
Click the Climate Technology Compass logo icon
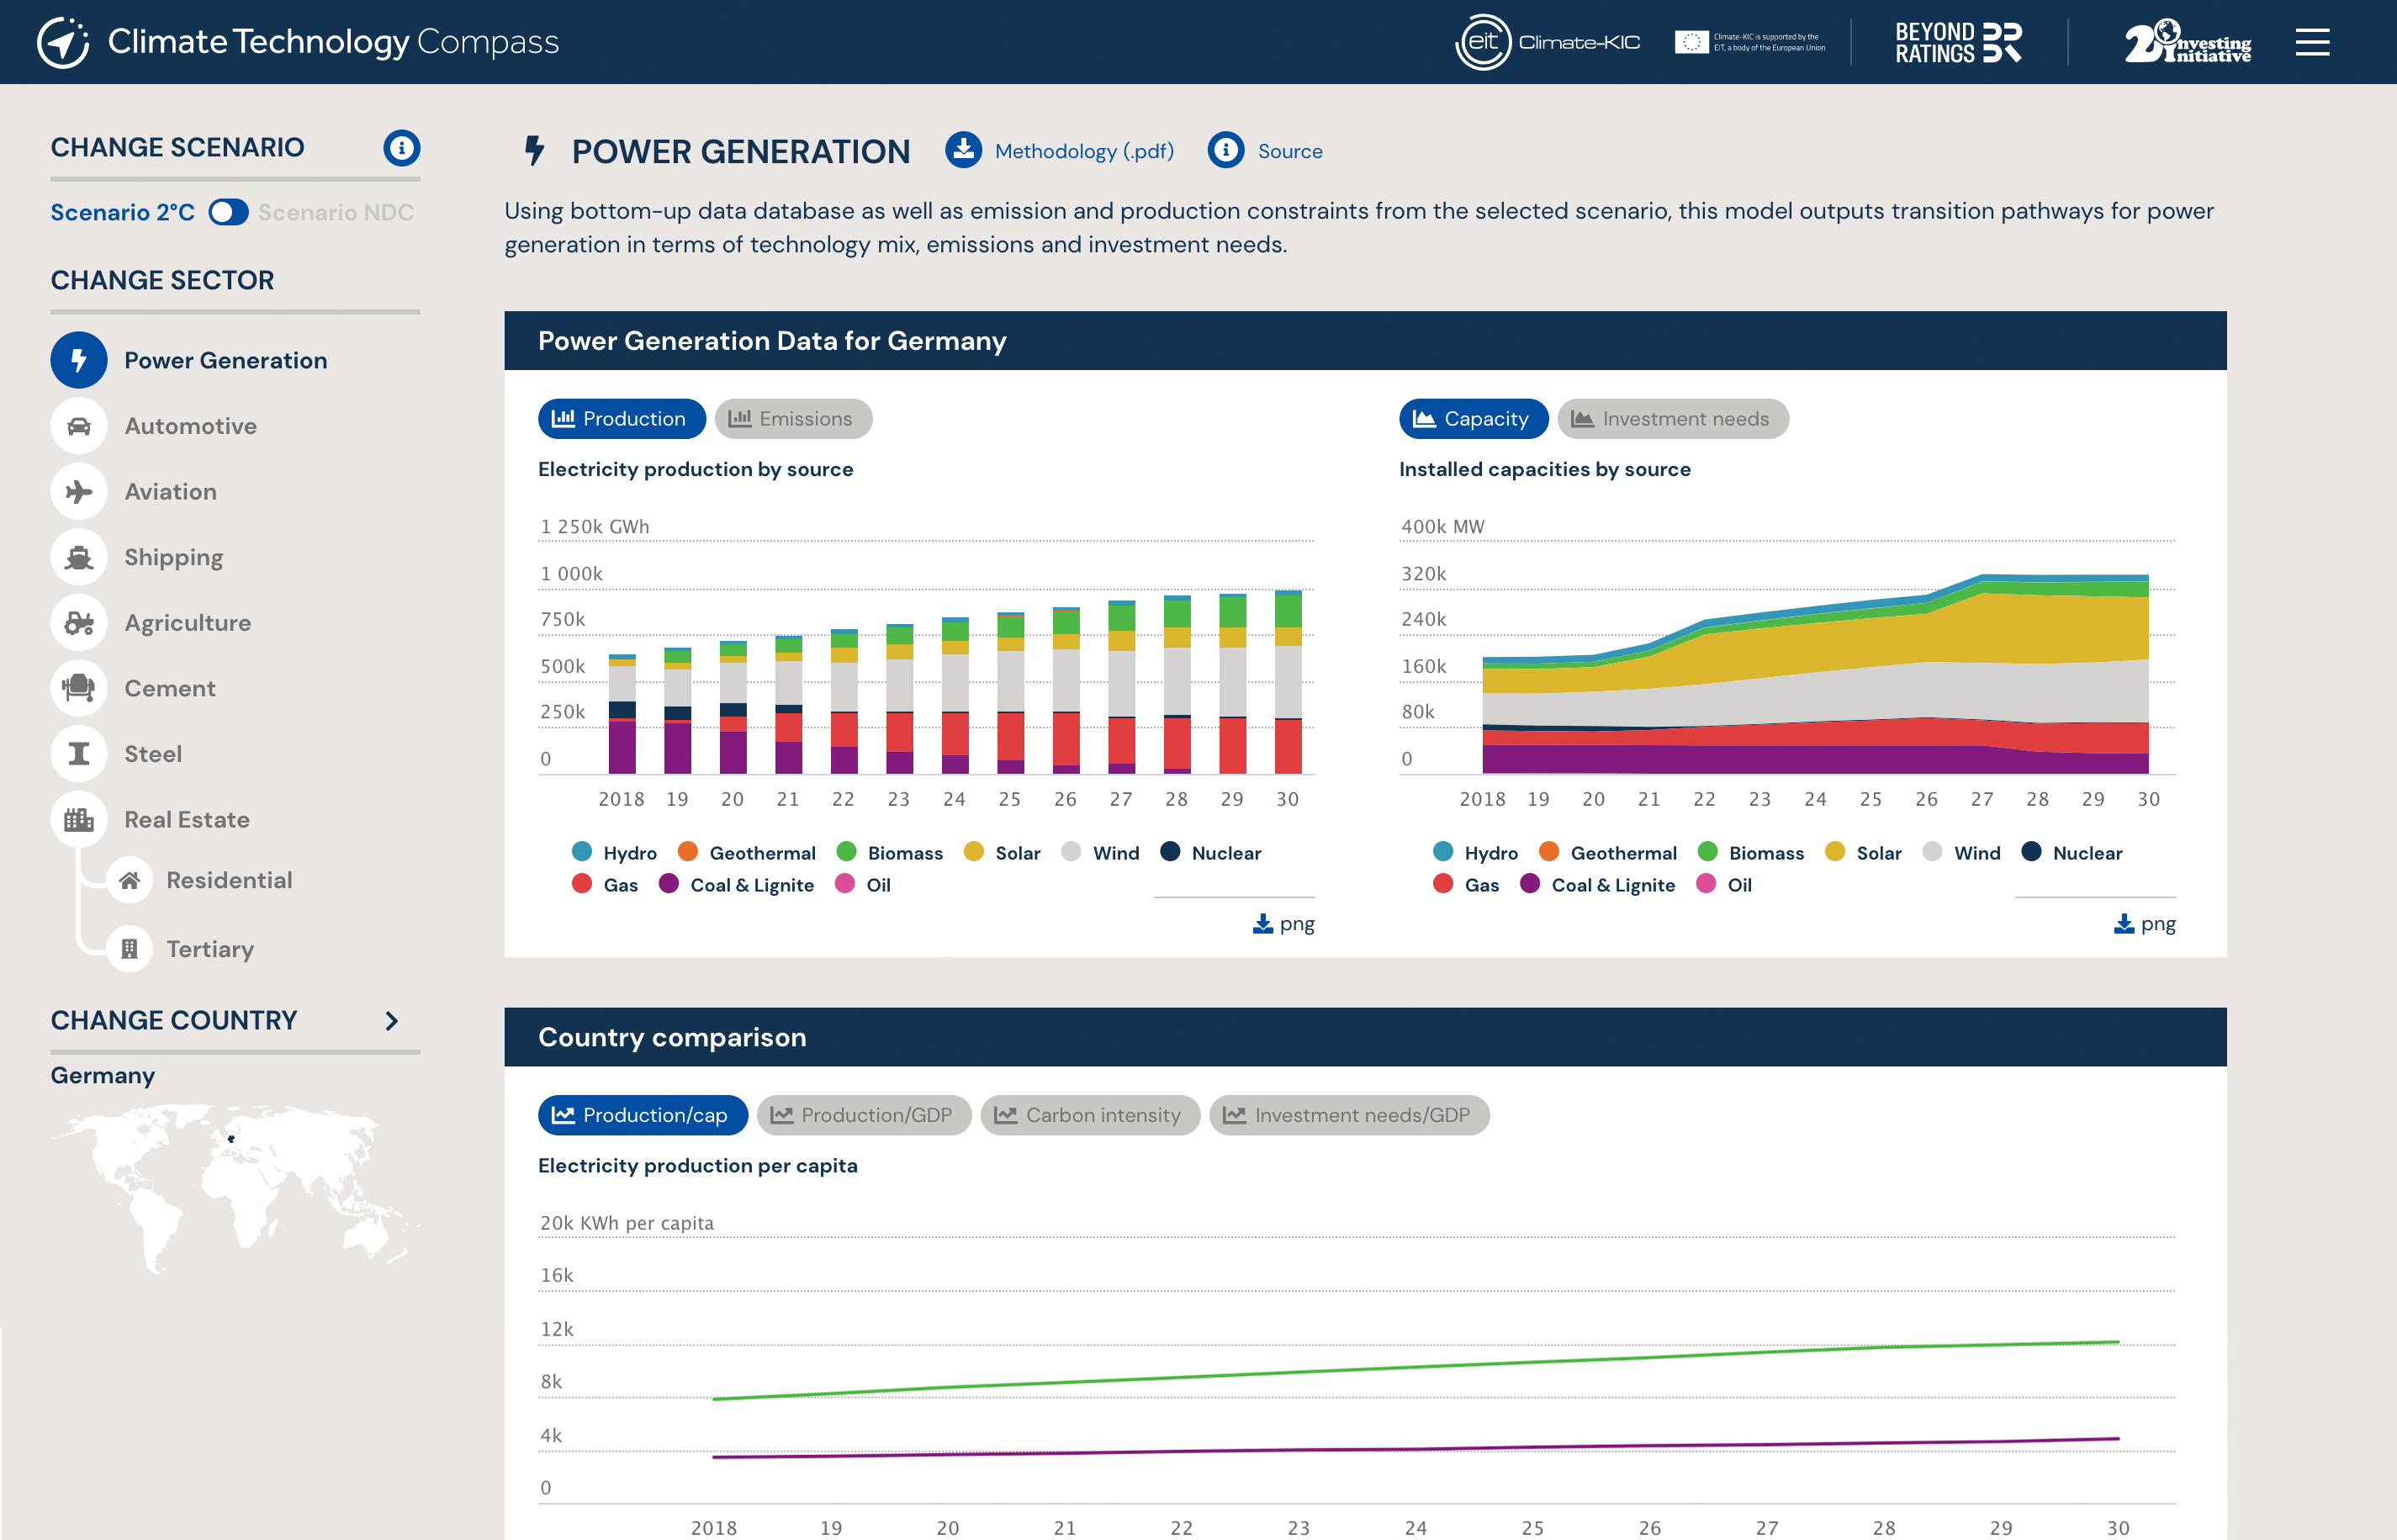pos(63,42)
